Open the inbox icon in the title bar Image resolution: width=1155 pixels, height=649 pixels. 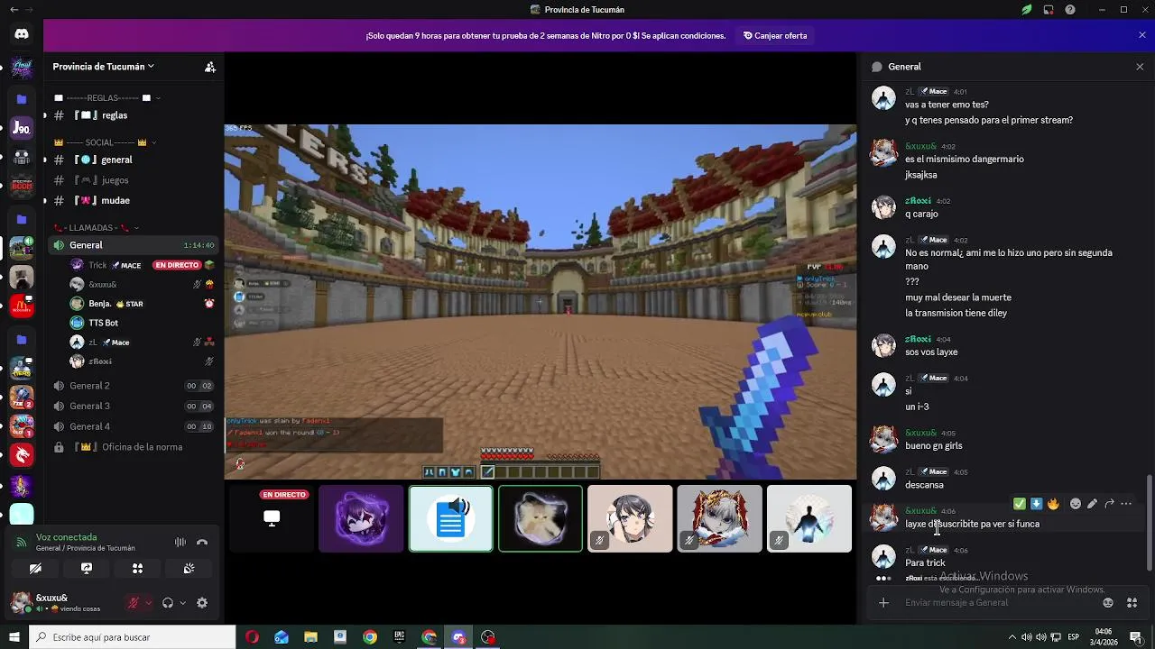point(1049,10)
